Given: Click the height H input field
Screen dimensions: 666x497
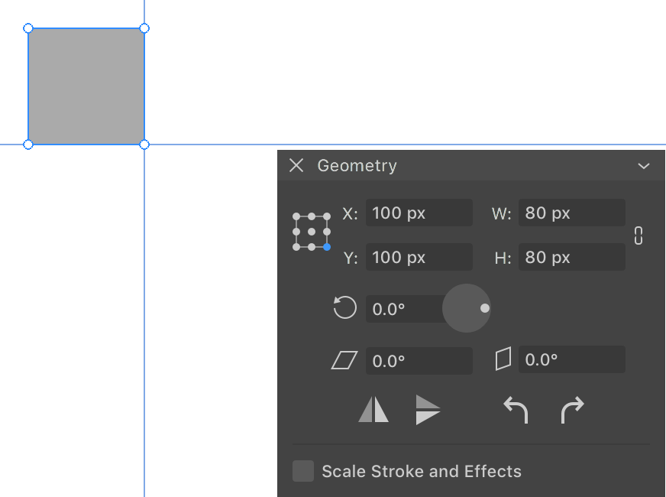Looking at the screenshot, I should (572, 257).
